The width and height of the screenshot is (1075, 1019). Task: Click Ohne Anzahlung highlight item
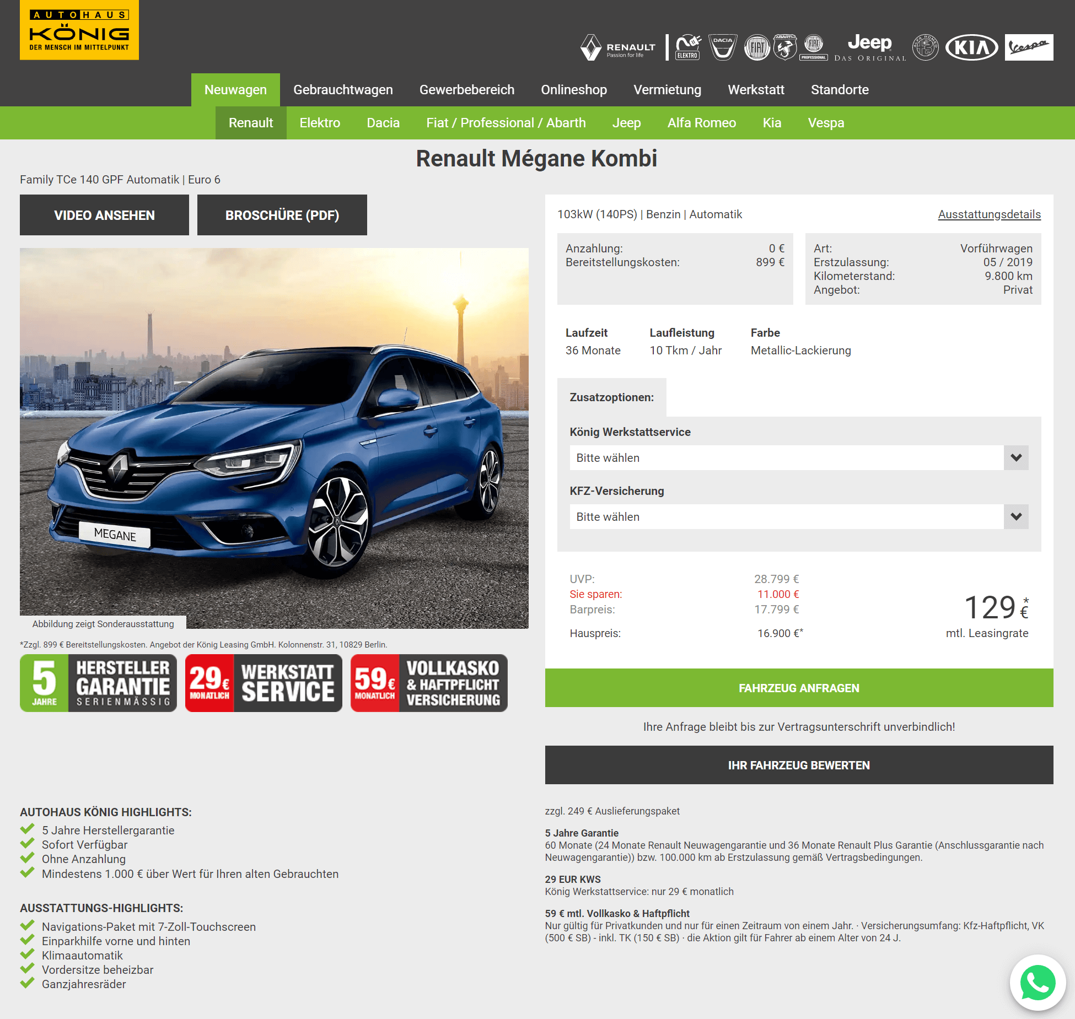click(84, 859)
